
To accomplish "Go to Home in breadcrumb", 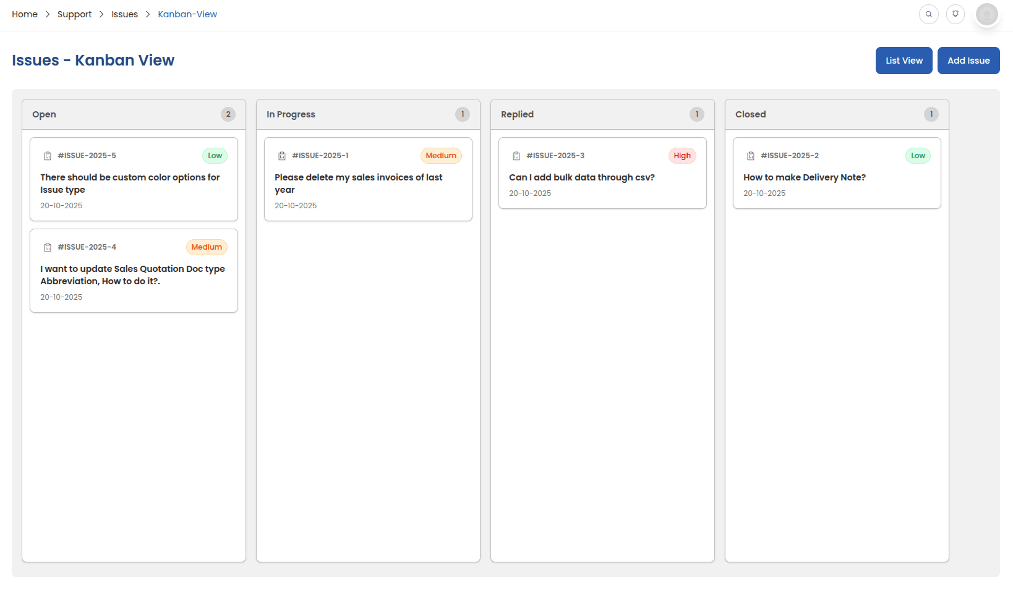I will pos(25,14).
